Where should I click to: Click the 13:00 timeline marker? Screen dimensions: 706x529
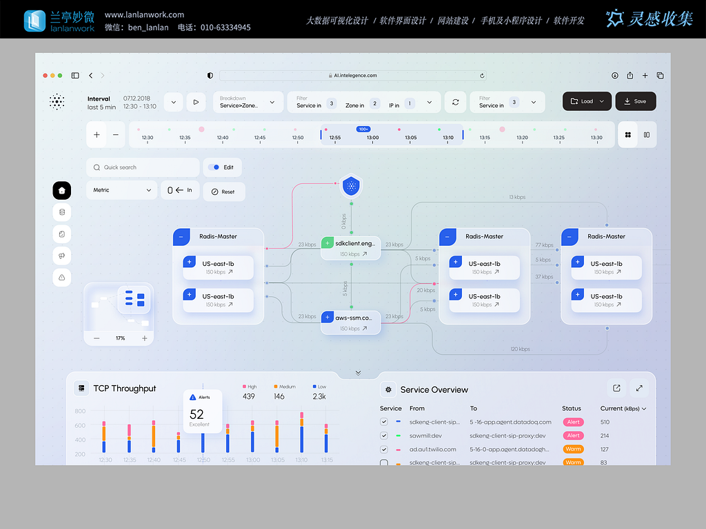coord(372,137)
